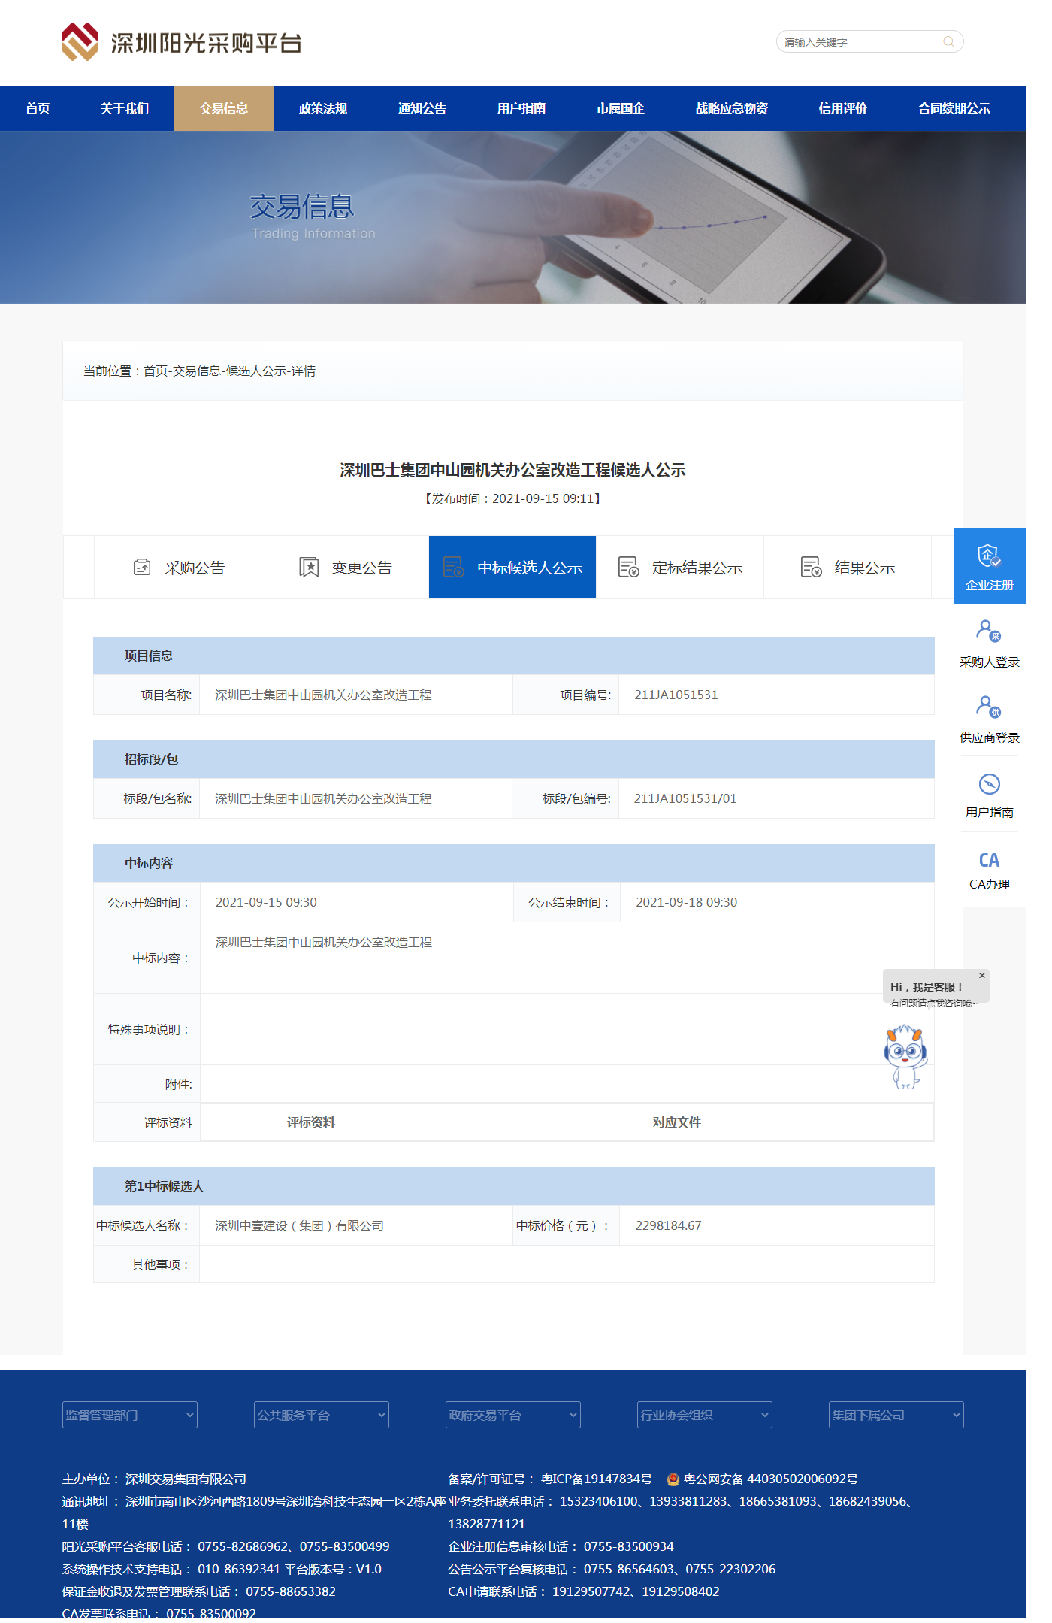The width and height of the screenshot is (1052, 1623).
Task: Click the Shenzhen Sunshine platform logo
Action: click(182, 42)
